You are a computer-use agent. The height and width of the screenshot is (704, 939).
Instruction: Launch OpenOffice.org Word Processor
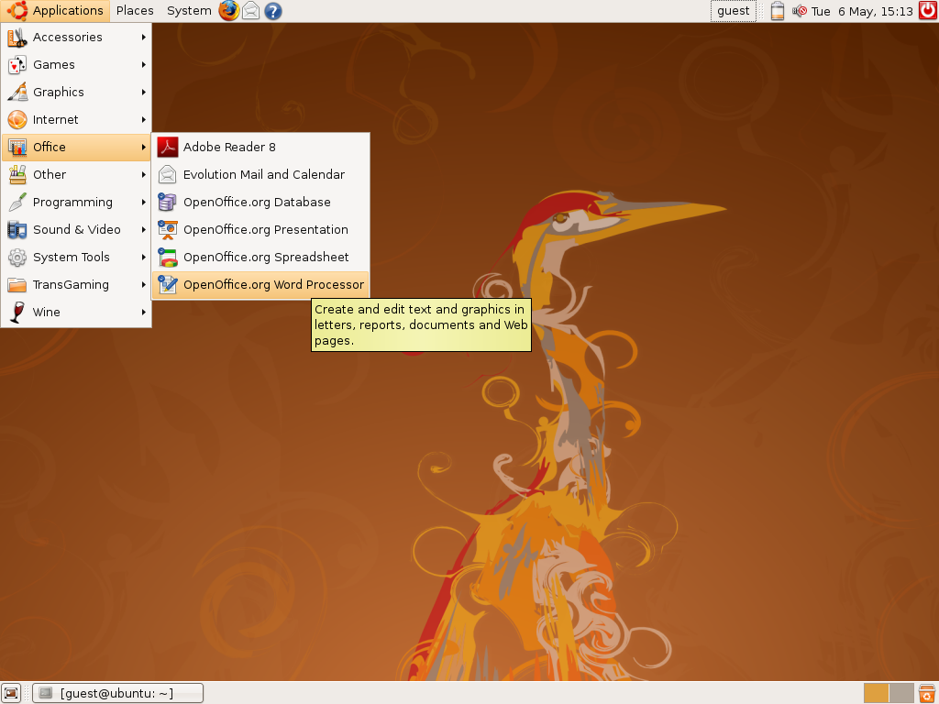tap(260, 285)
